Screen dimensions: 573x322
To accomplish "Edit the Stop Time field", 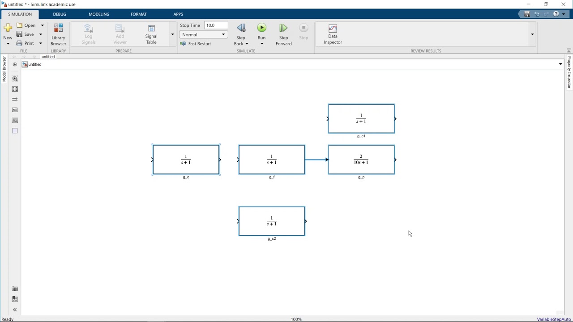I will tap(216, 25).
